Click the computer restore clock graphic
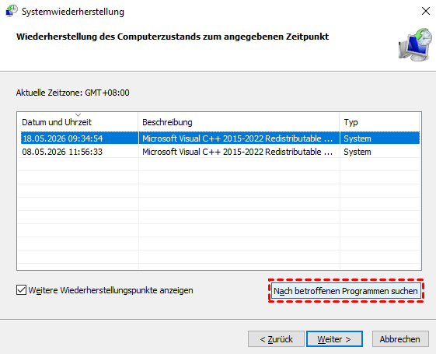 [x=415, y=45]
